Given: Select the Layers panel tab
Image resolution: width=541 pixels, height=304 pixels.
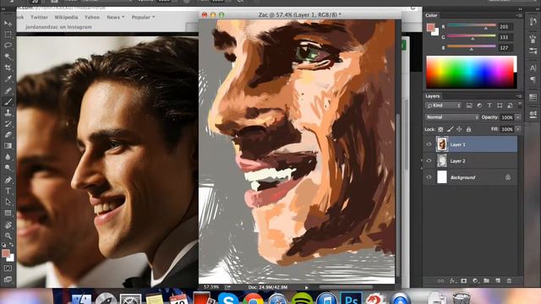Looking at the screenshot, I should (x=432, y=96).
